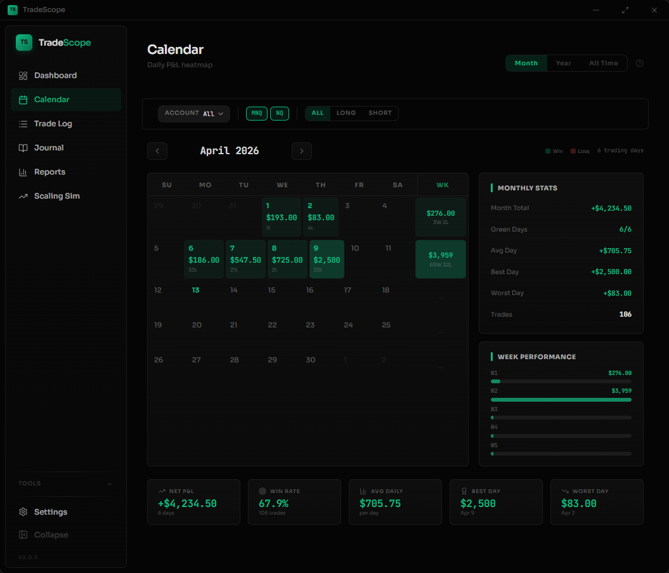The height and width of the screenshot is (573, 669).
Task: Click the W2 week performance bar
Action: pos(561,400)
